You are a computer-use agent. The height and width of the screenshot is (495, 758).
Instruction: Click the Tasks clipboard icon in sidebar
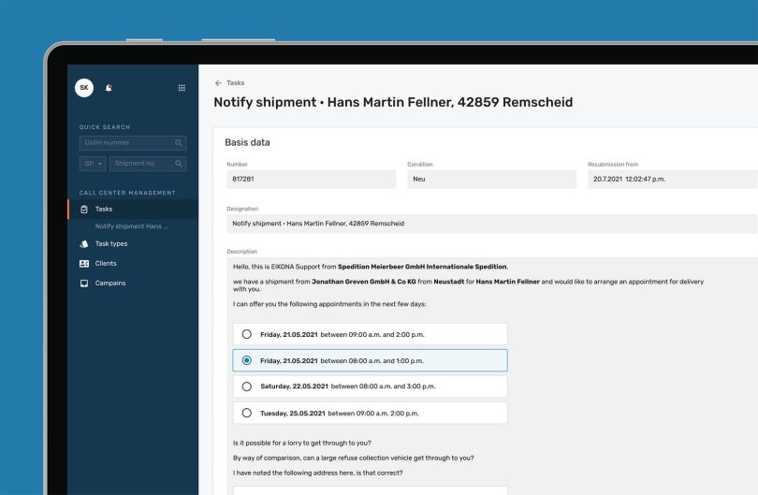(84, 209)
